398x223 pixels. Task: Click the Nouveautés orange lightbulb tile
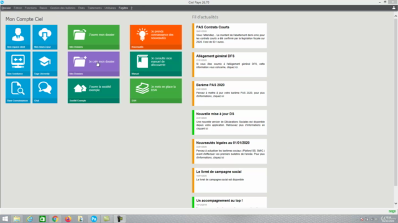[156, 37]
